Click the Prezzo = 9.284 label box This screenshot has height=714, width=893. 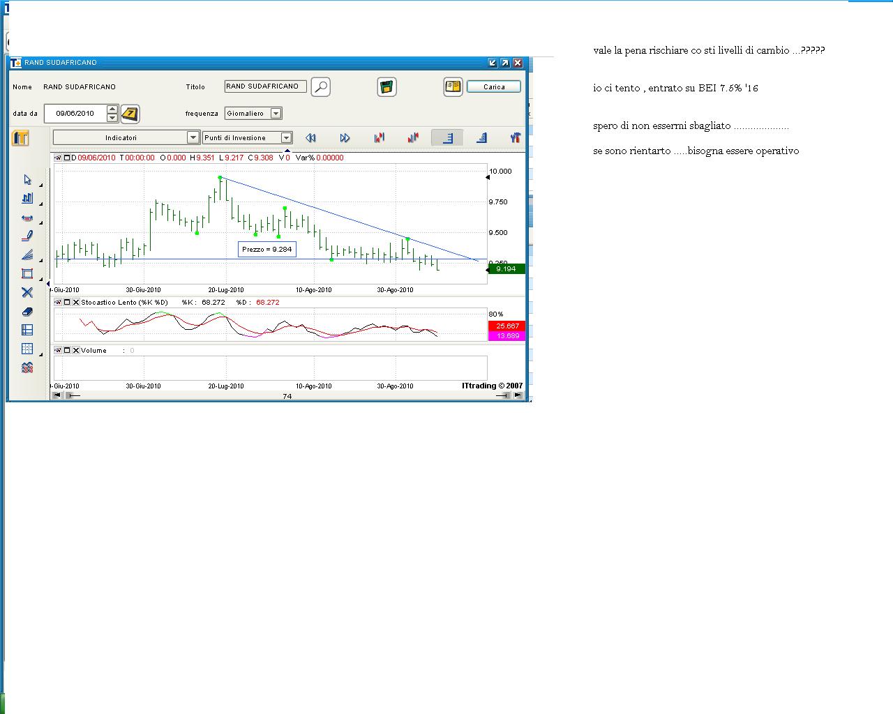[x=267, y=249]
